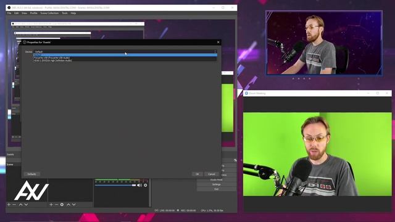
Task: Enable Studio Mode in OBS controls
Action: coord(217,179)
